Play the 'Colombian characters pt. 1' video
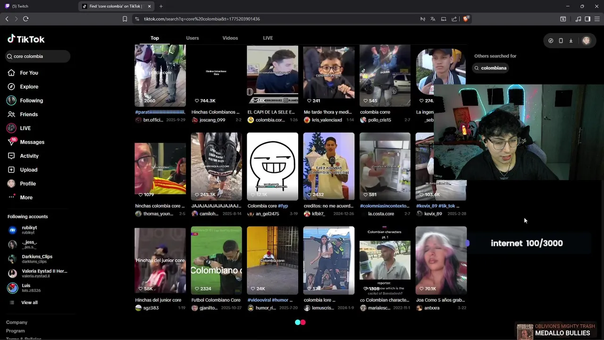The image size is (604, 340). tap(385, 261)
